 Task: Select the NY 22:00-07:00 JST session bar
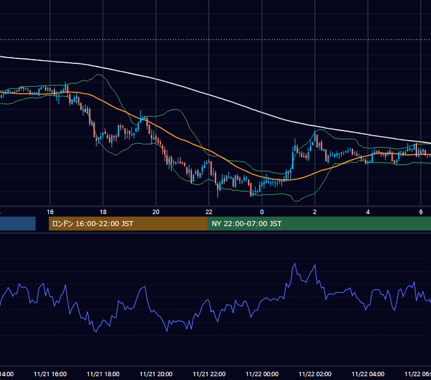[319, 224]
